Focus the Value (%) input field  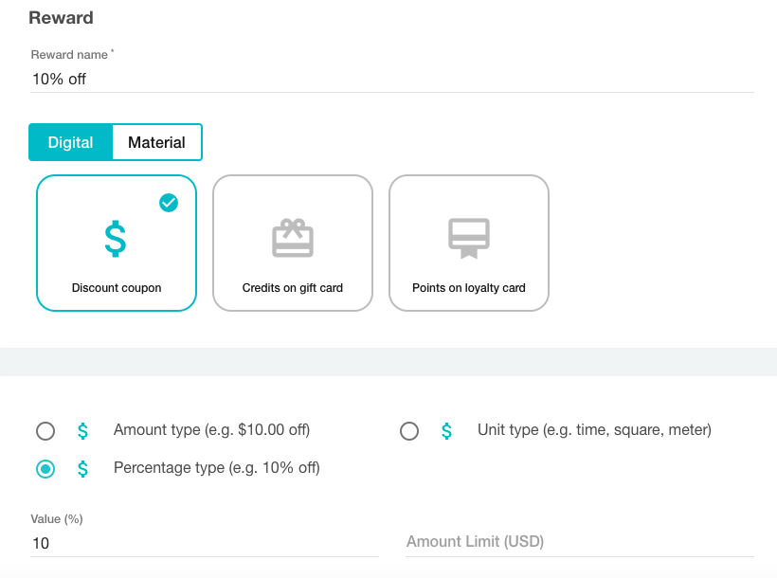[x=204, y=543]
